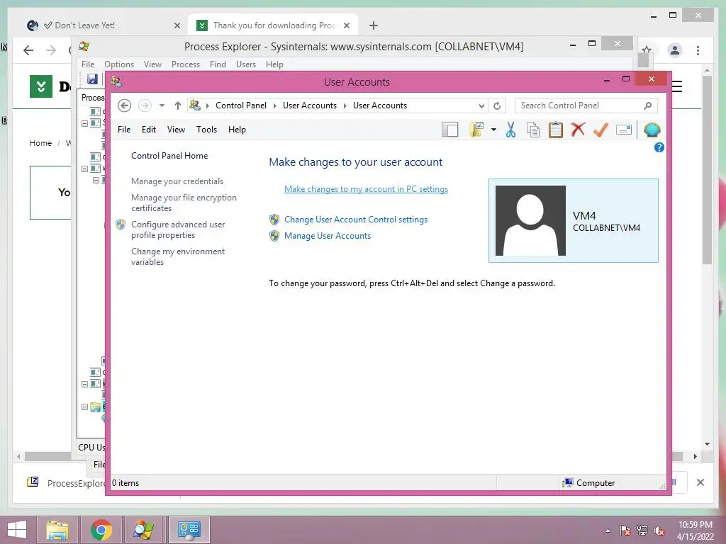Expand chevron after Control Panel breadcrumb
726x544 pixels.
pos(274,106)
